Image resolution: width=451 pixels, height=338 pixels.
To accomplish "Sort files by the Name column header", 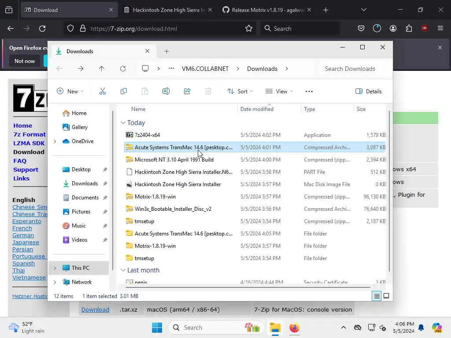I will tap(138, 109).
